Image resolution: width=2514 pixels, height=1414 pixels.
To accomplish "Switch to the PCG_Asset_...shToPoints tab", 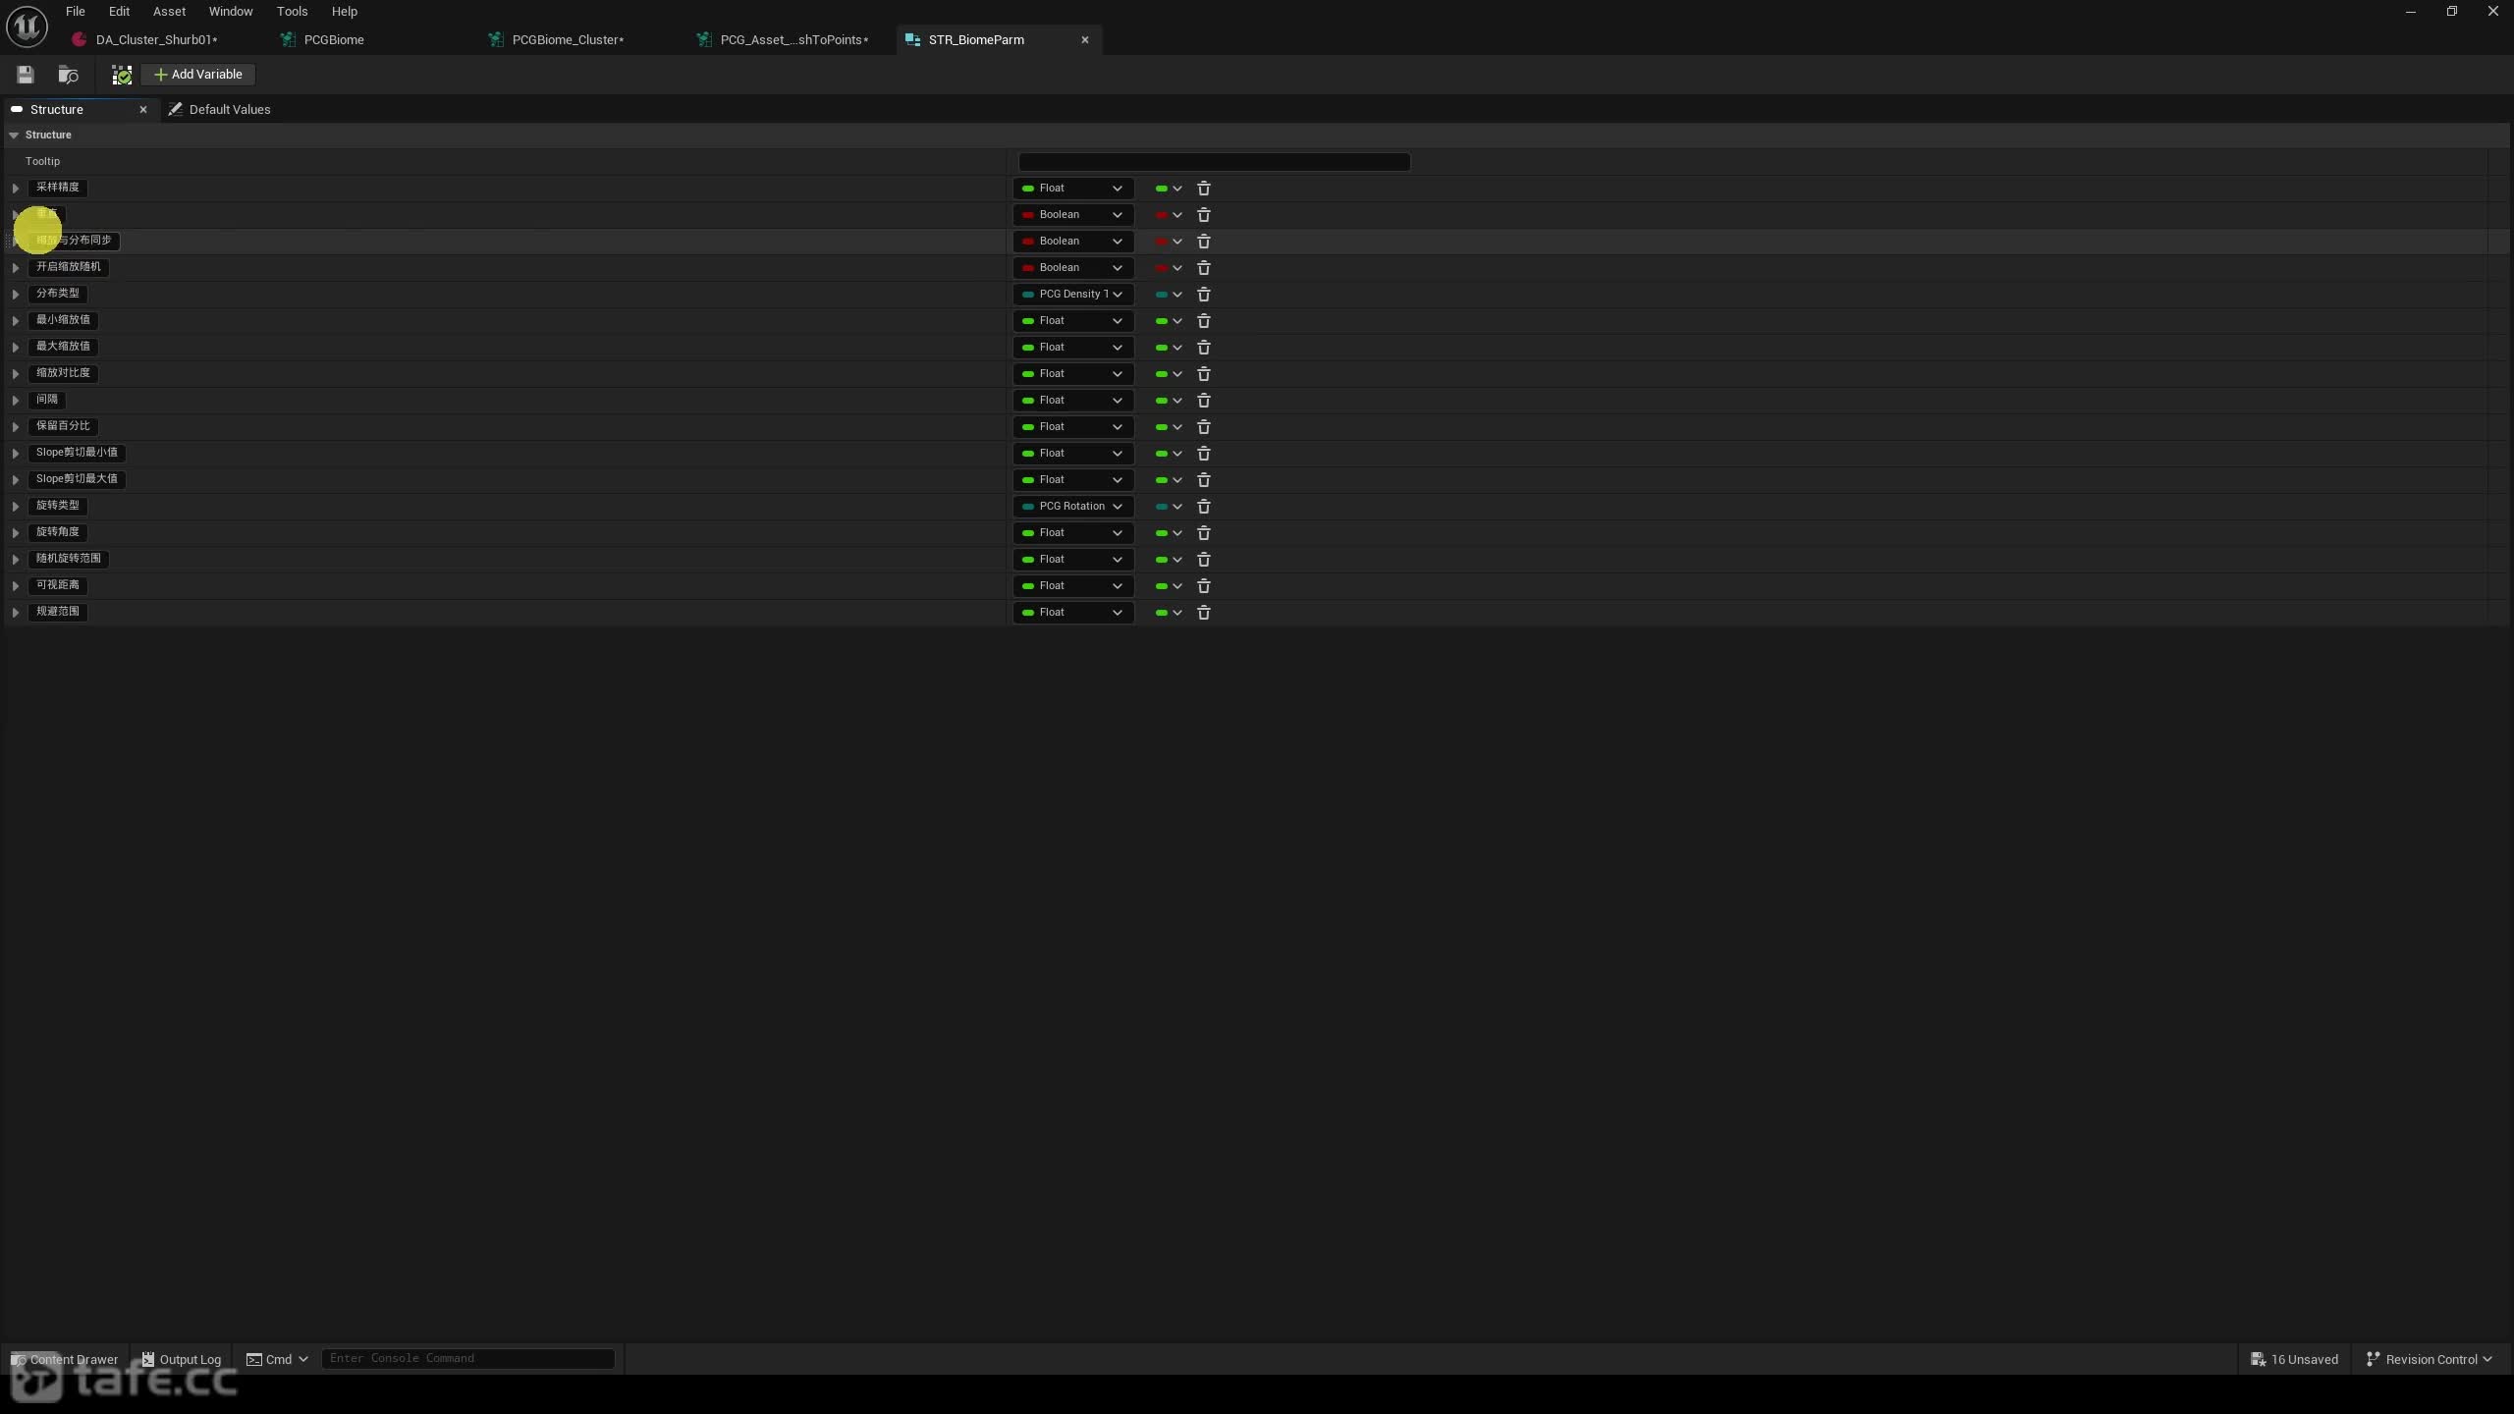I will click(x=793, y=40).
